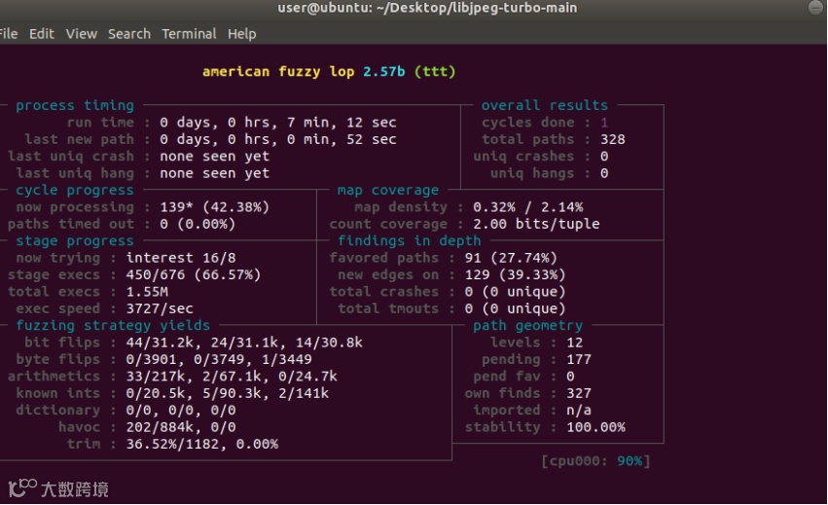The image size is (828, 505).
Task: Click now trying value 'interest 16/8'
Action: (181, 258)
